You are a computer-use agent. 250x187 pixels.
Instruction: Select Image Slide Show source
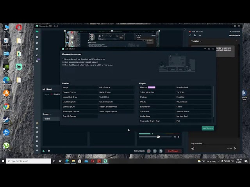[x=80, y=97]
